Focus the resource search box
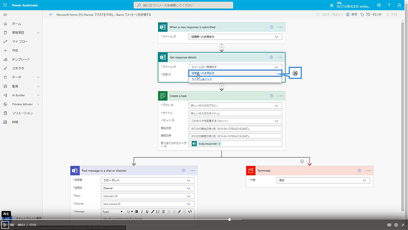Viewport: 408px width, 230px height. click(x=184, y=5)
